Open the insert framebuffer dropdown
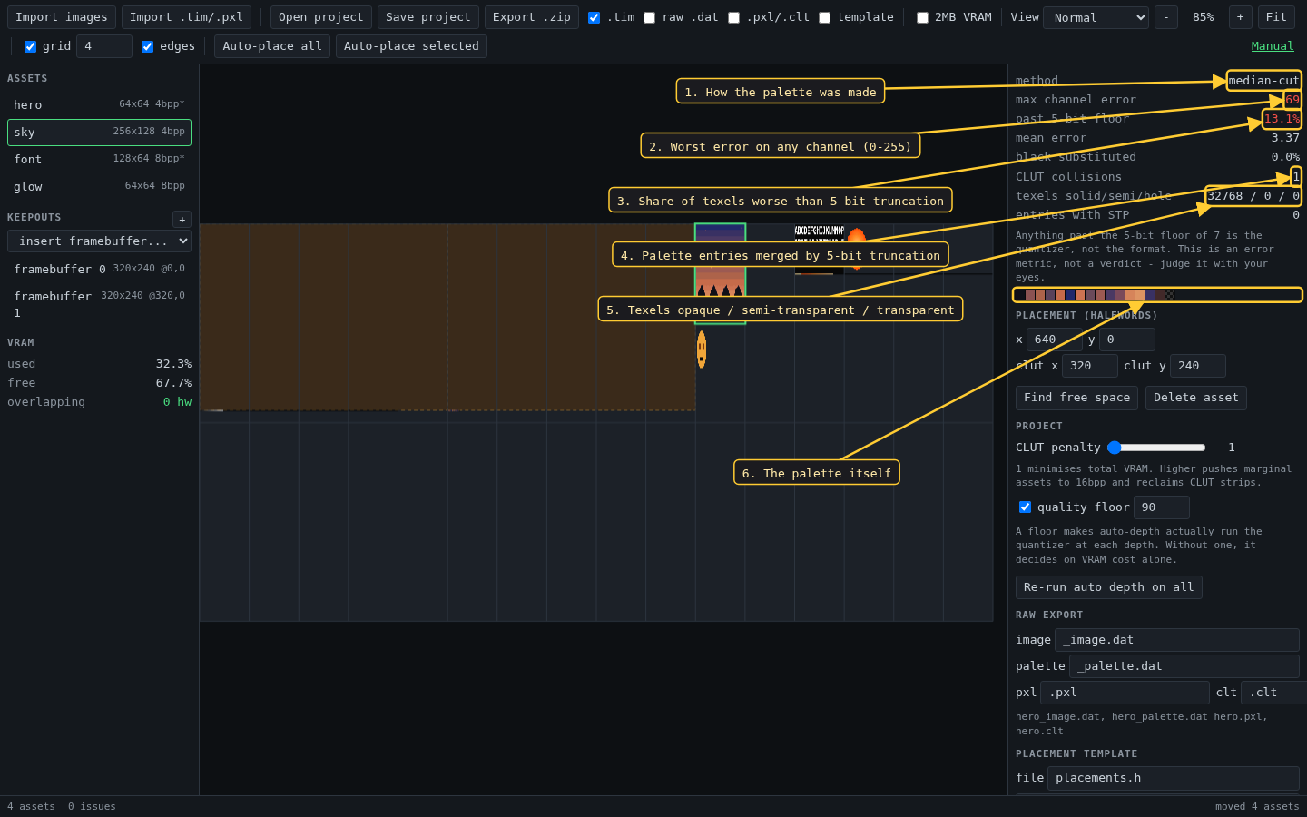This screenshot has width=1307, height=817. (99, 241)
